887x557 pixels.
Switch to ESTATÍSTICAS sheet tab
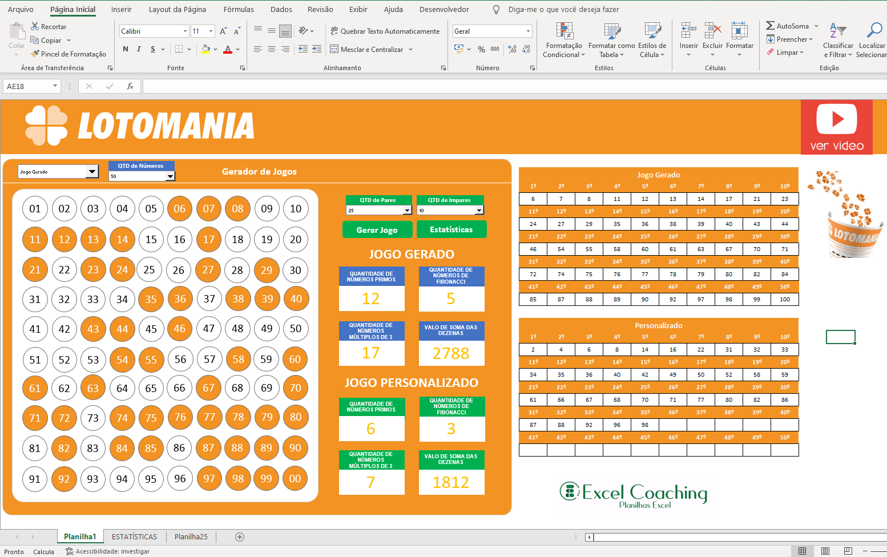[x=134, y=536]
